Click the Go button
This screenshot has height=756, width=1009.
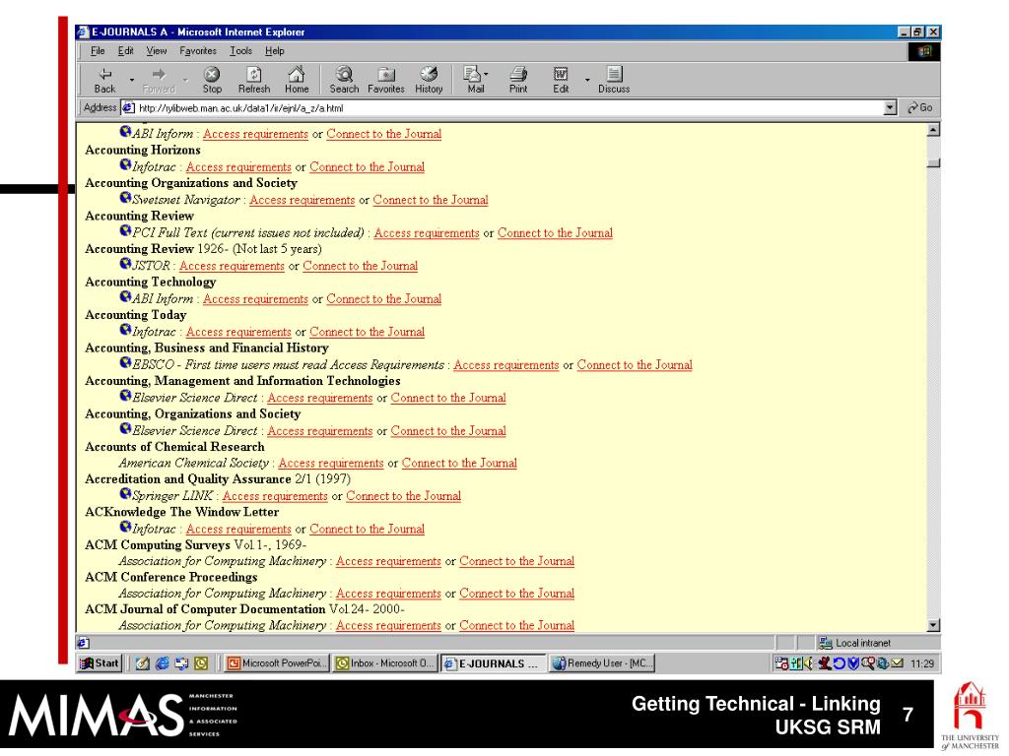click(919, 108)
